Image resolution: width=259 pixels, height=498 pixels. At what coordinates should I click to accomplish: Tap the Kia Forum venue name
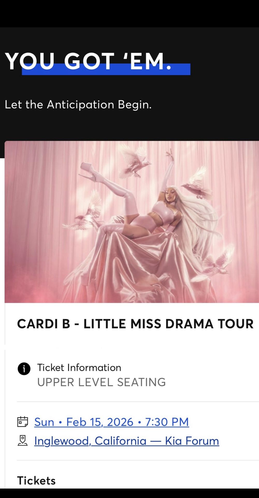(192, 441)
